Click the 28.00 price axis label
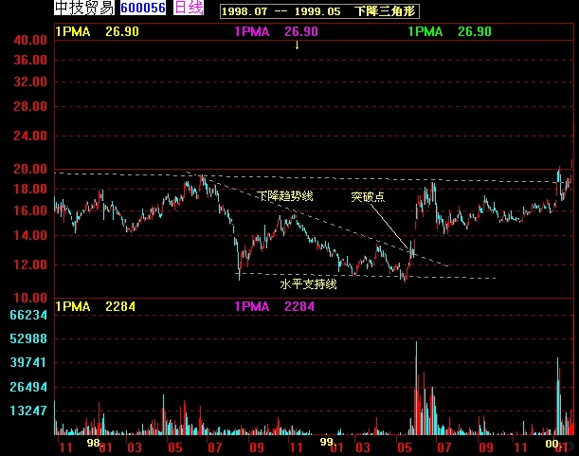This screenshot has height=456, width=579. 30,106
